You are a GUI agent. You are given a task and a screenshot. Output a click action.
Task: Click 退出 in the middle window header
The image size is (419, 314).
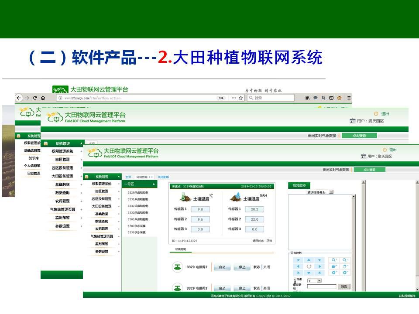tap(385, 114)
